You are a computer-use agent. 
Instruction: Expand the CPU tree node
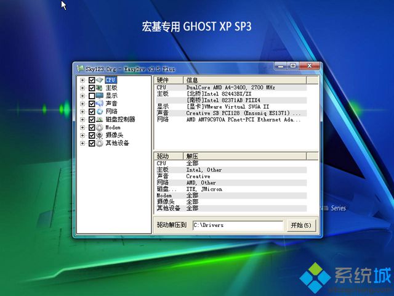click(x=82, y=80)
